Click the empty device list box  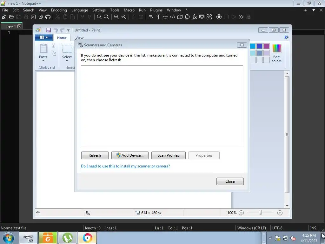click(162, 106)
